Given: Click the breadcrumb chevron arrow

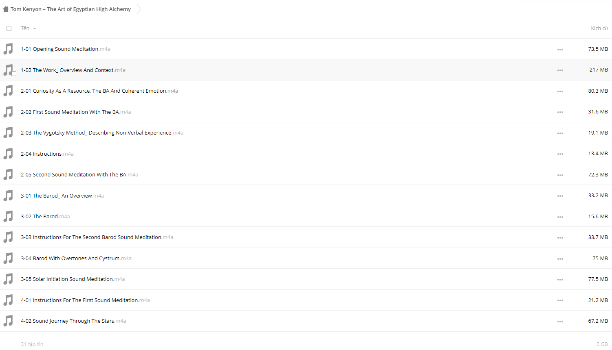Looking at the screenshot, I should tap(139, 9).
